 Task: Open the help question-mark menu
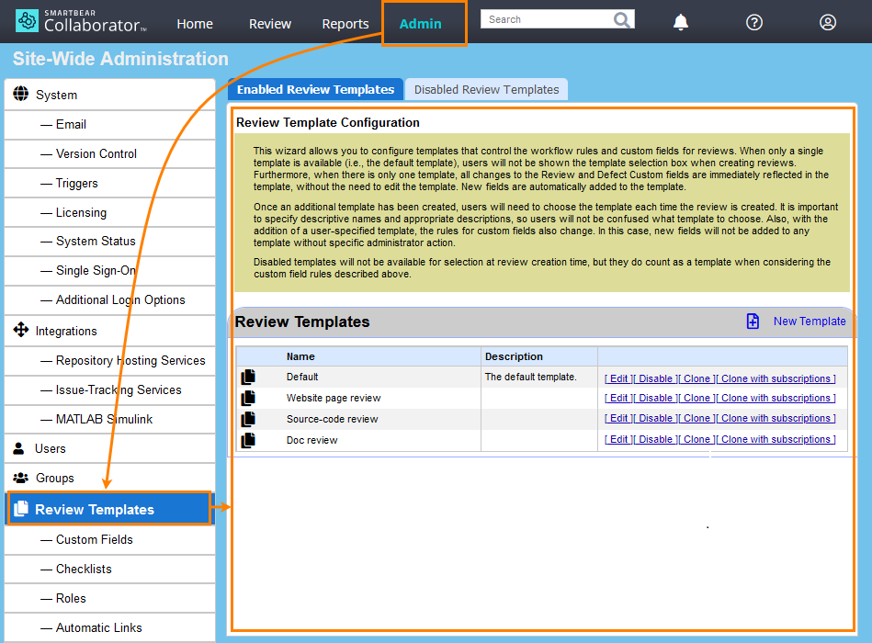click(753, 22)
